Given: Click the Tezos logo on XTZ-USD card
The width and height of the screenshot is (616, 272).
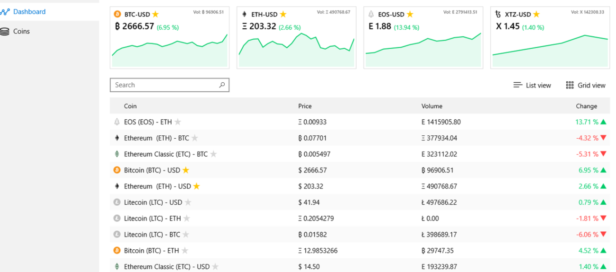Looking at the screenshot, I should click(498, 14).
